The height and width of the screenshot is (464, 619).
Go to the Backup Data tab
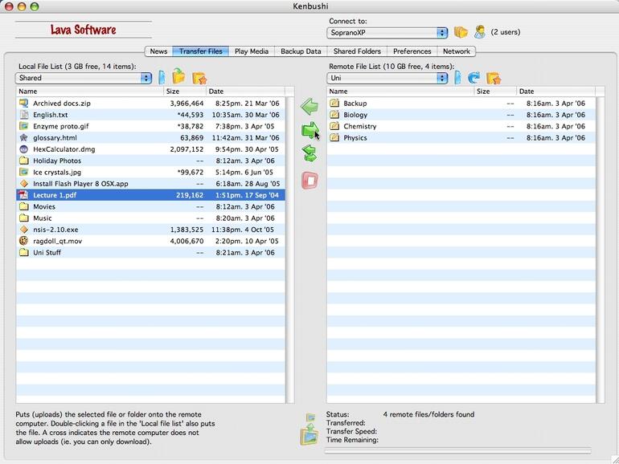[x=301, y=51]
